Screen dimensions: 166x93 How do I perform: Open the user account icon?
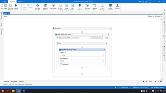[150, 2]
